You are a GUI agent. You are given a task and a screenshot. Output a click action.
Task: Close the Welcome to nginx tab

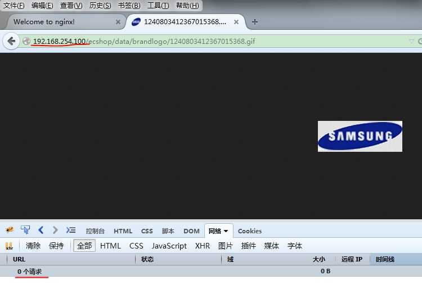tap(118, 22)
